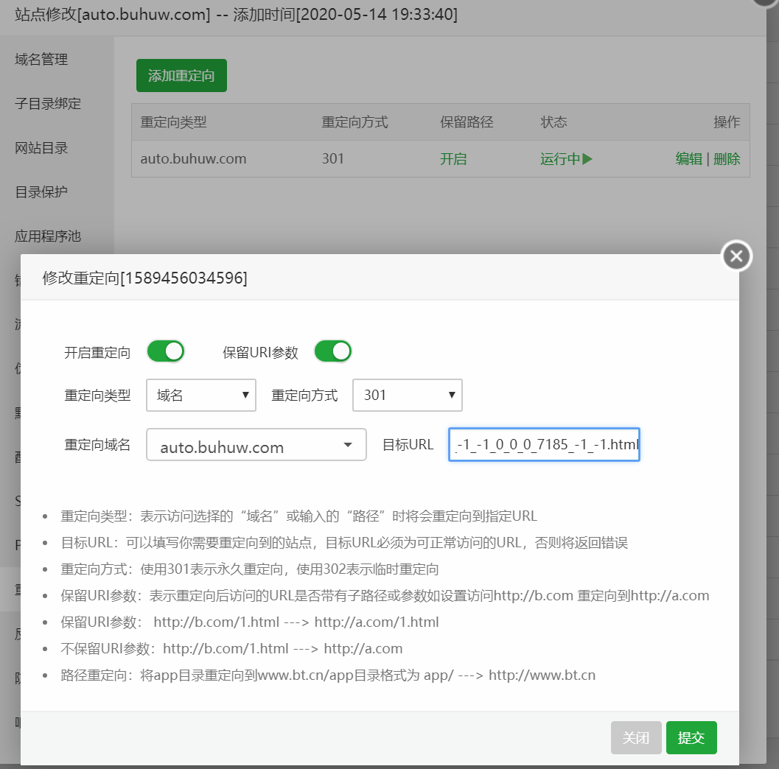This screenshot has height=769, width=779.
Task: Click help line starting 目标URL：可以填写
Action: [x=344, y=543]
